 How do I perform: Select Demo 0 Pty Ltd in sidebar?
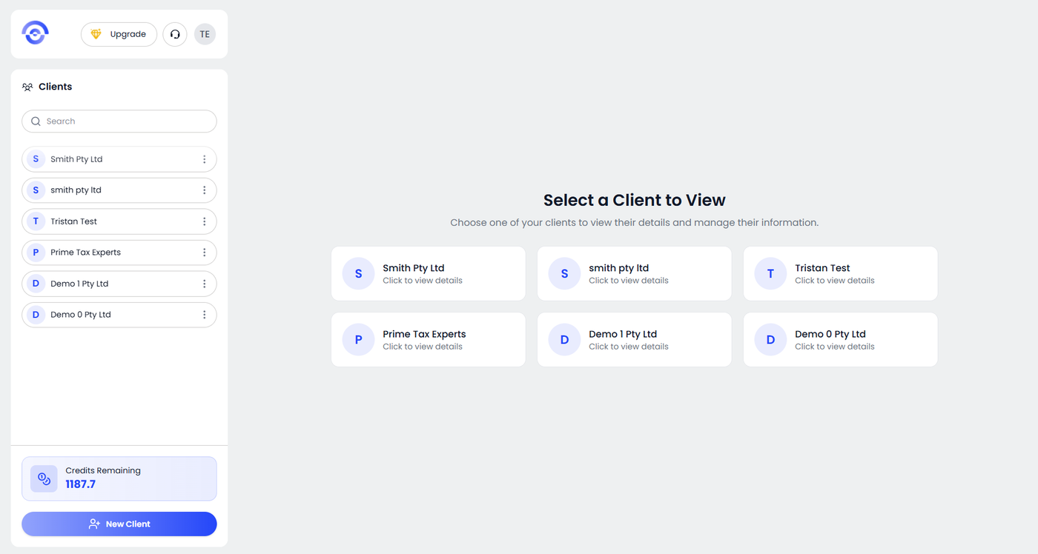(104, 315)
